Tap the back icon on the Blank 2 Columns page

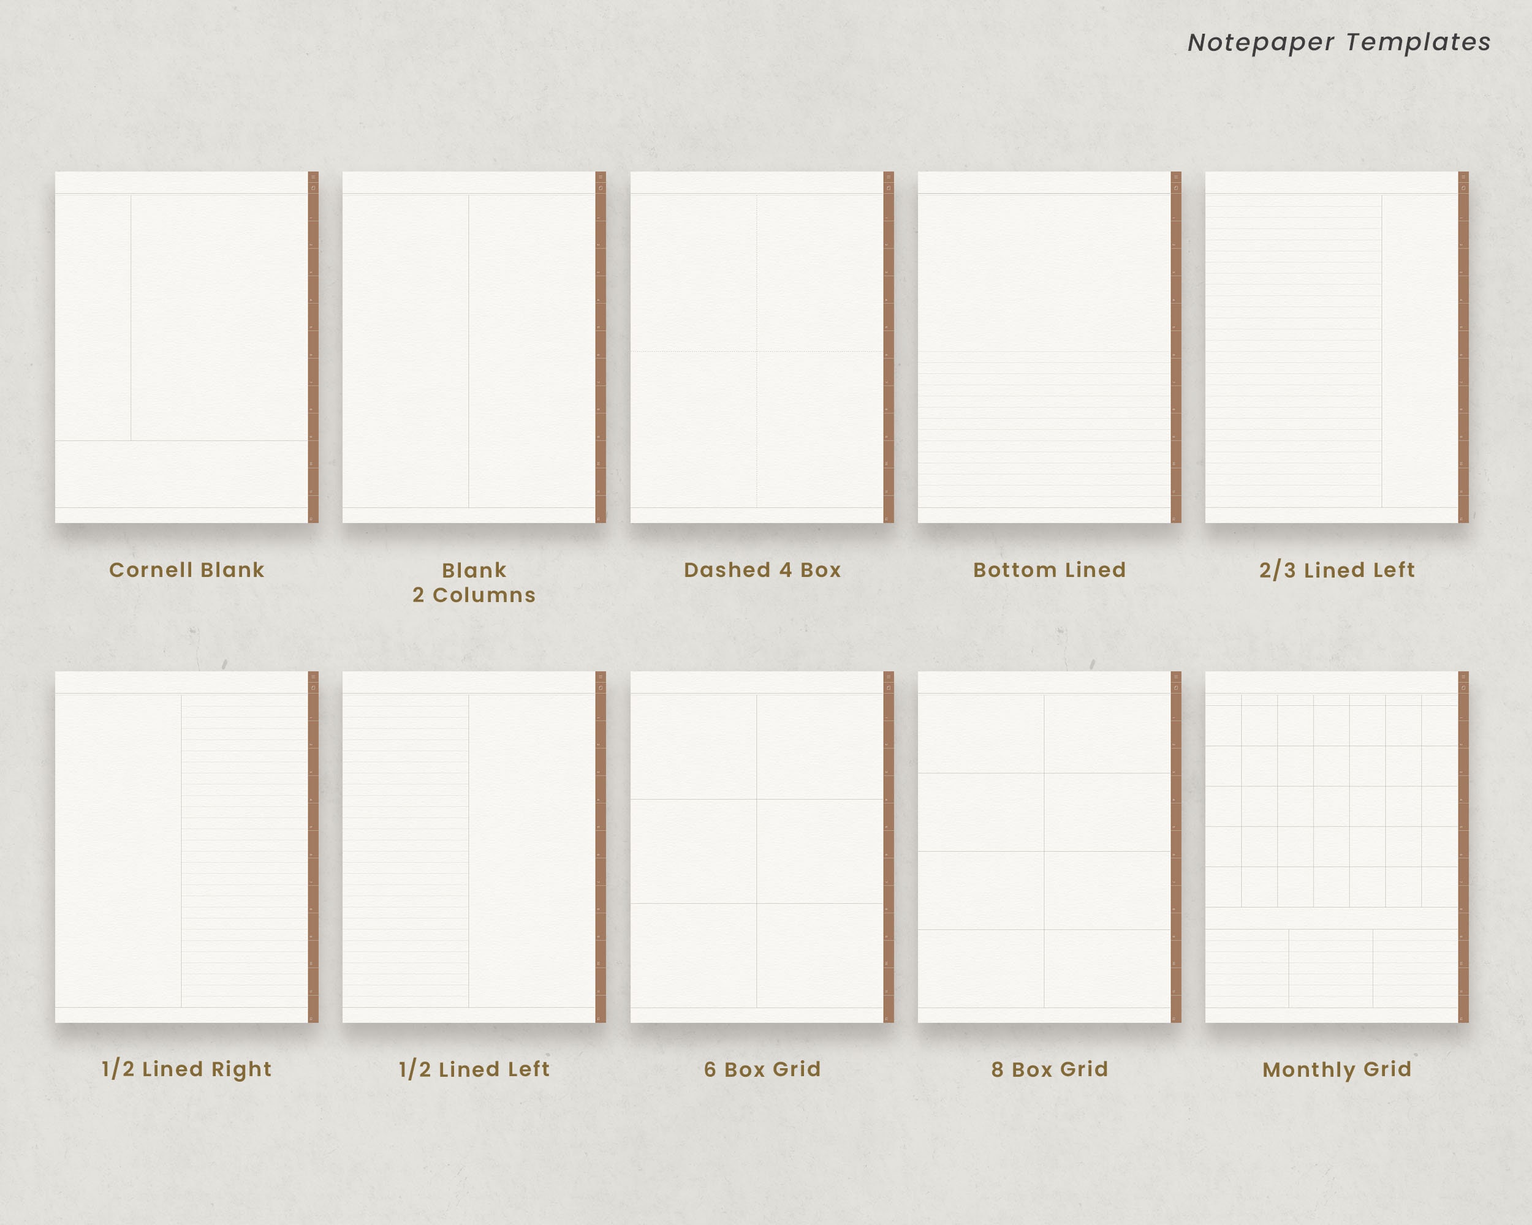coord(601,188)
